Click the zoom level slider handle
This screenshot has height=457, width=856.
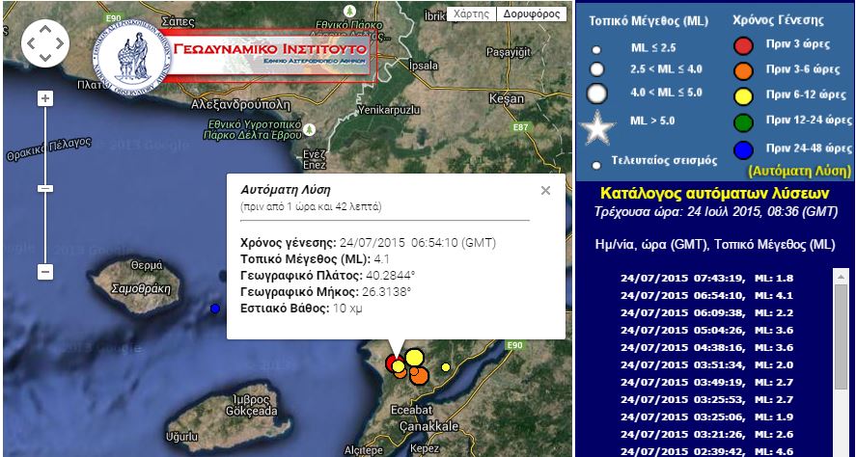(x=44, y=188)
